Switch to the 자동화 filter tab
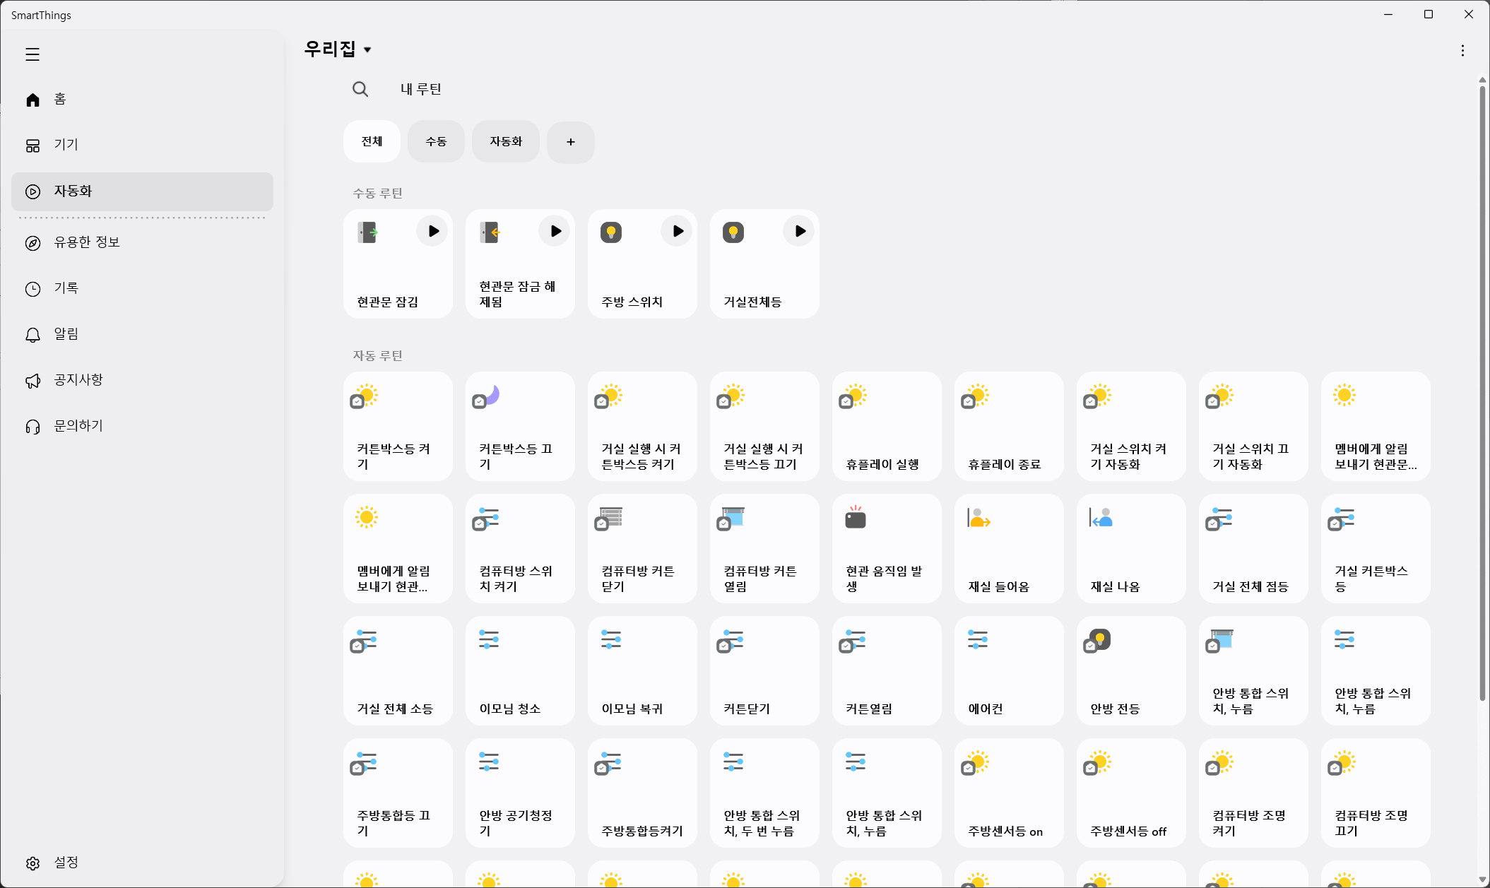Screen dimensions: 1490x888 (x=506, y=142)
